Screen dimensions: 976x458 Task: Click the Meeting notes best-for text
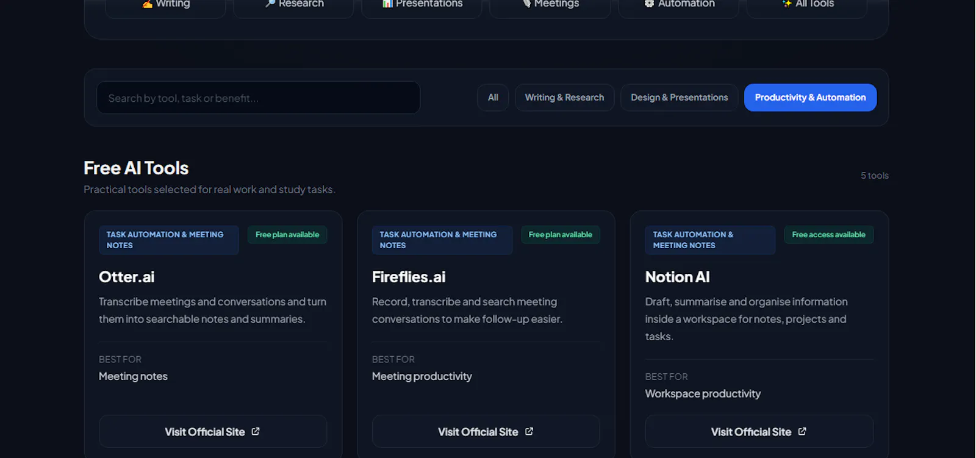click(133, 377)
